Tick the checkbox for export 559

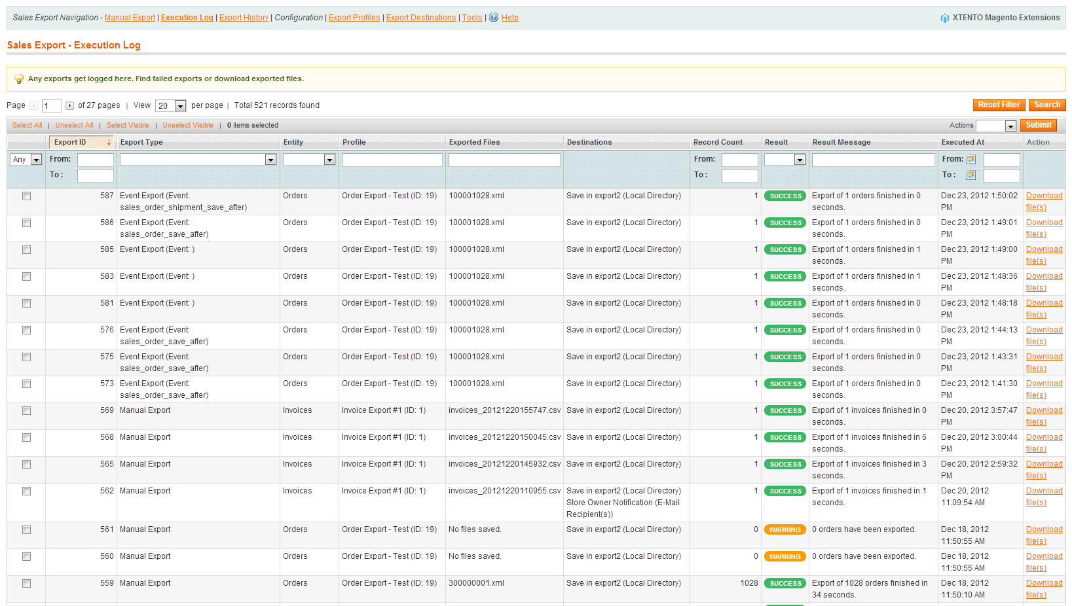[x=27, y=584]
